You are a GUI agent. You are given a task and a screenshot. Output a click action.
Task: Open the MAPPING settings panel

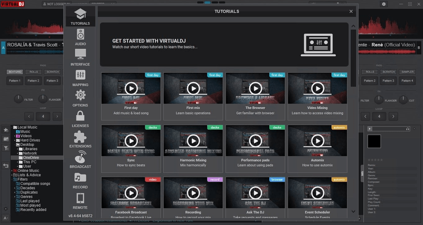[80, 78]
